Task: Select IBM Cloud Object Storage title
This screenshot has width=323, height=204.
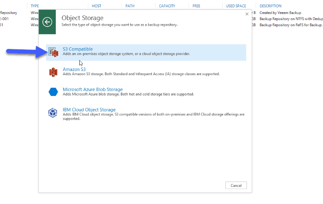Action: tap(89, 110)
